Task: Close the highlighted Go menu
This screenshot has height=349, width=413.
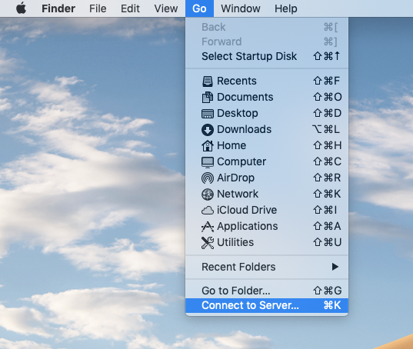Action: coord(199,8)
